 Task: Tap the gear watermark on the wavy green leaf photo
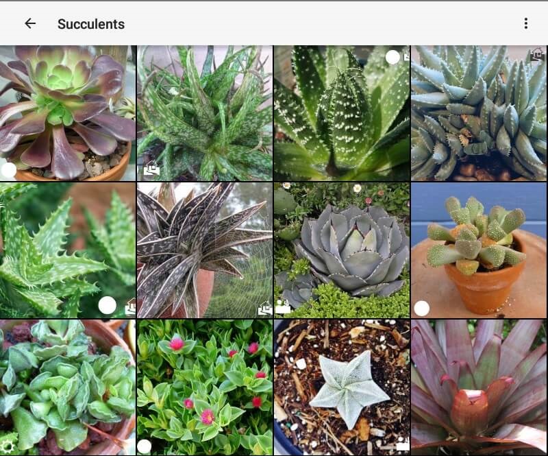[8, 446]
